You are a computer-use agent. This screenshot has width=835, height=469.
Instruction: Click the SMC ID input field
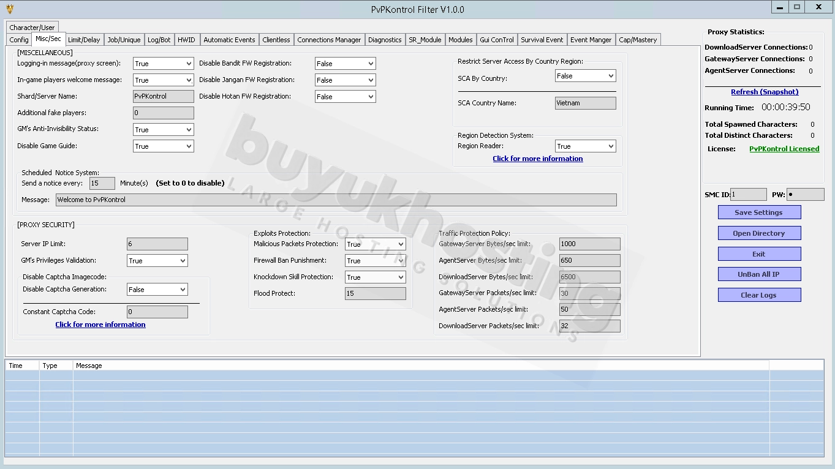click(748, 195)
